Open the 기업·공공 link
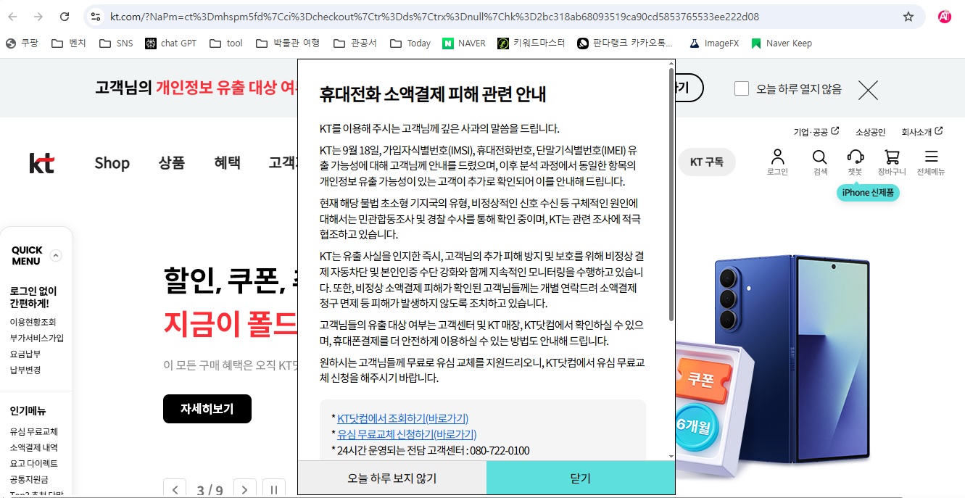 (x=816, y=132)
